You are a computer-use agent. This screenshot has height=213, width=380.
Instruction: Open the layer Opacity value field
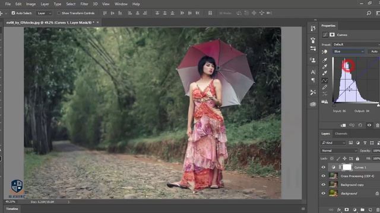coord(376,151)
